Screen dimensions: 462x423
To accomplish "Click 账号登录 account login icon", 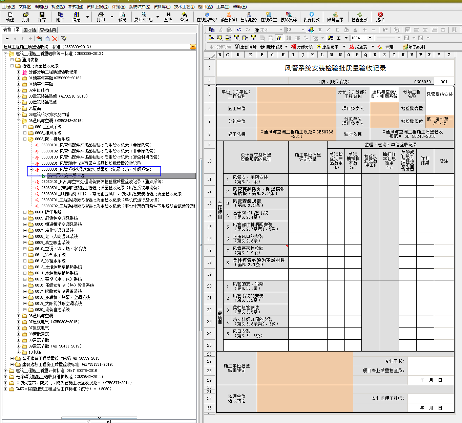I will click(335, 17).
